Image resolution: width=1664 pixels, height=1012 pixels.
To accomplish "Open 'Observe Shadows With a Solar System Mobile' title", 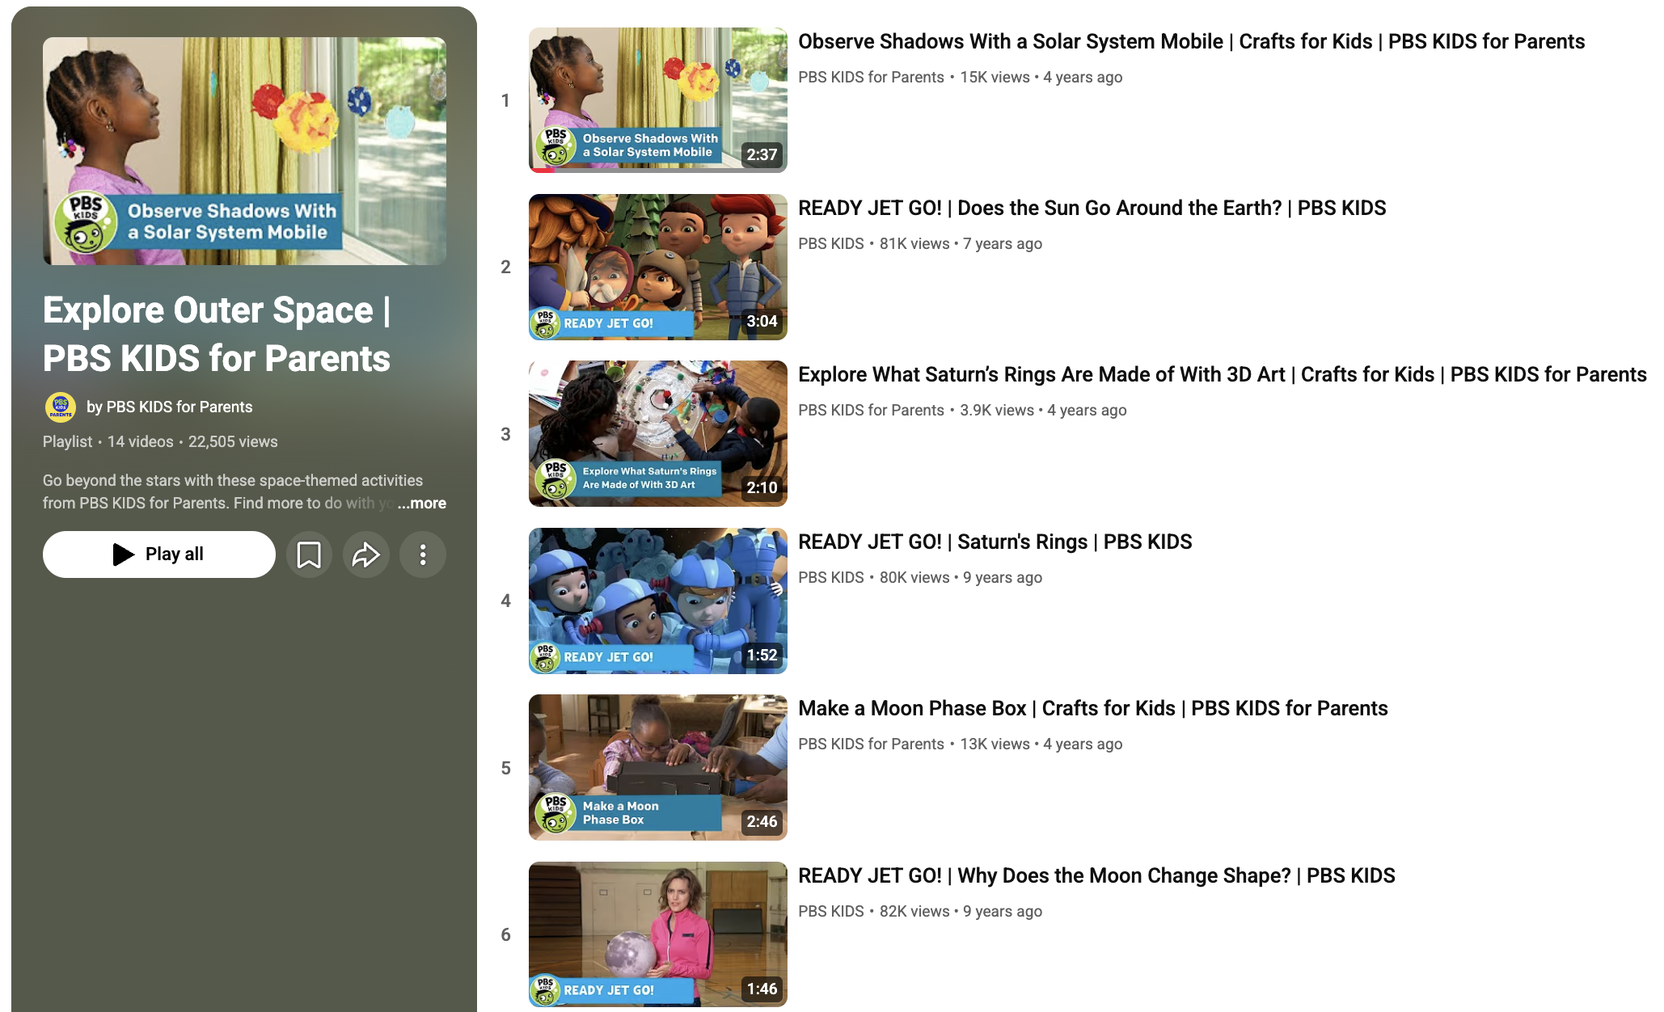I will (1191, 42).
